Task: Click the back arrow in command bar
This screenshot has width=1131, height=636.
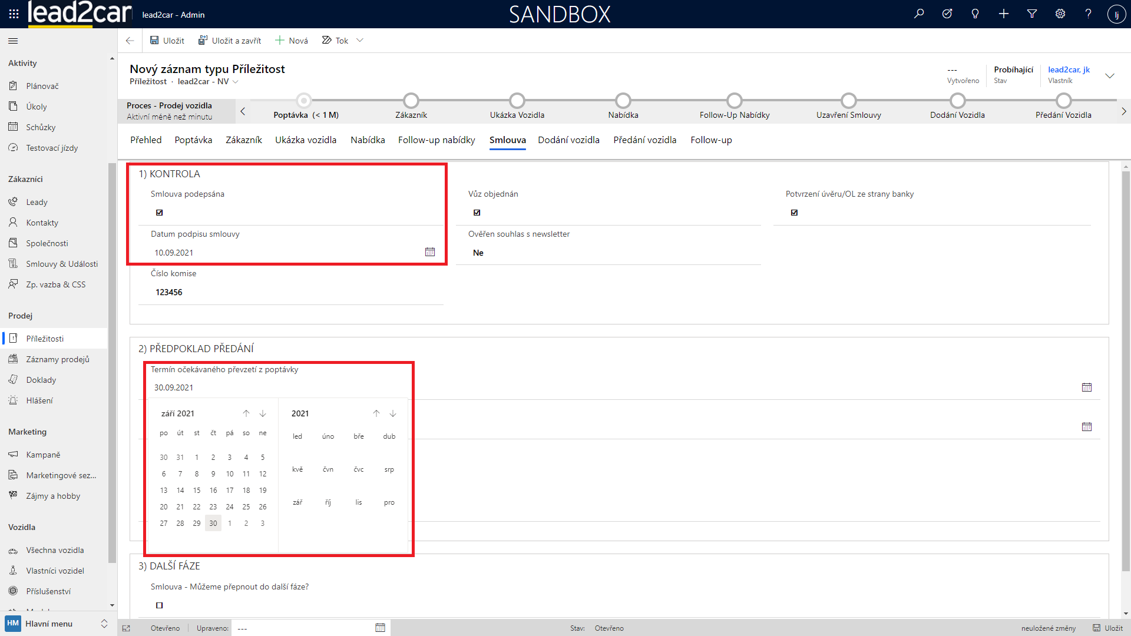Action: click(x=130, y=41)
